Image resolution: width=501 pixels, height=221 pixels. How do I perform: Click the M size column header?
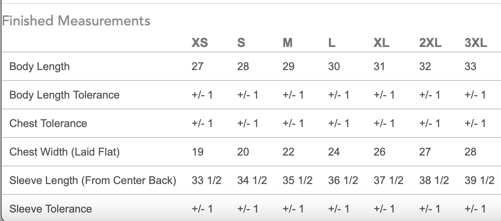coord(288,43)
